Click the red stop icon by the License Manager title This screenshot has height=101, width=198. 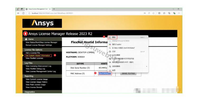click(x=25, y=34)
